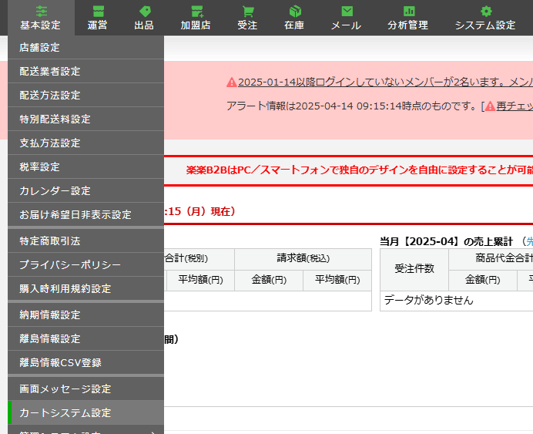
Task: Open the 基本設定 menu label
Action: (x=40, y=25)
